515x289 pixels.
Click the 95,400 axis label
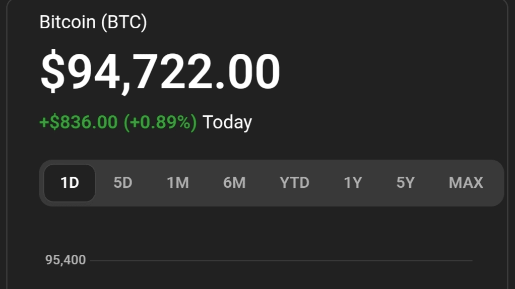click(x=66, y=260)
